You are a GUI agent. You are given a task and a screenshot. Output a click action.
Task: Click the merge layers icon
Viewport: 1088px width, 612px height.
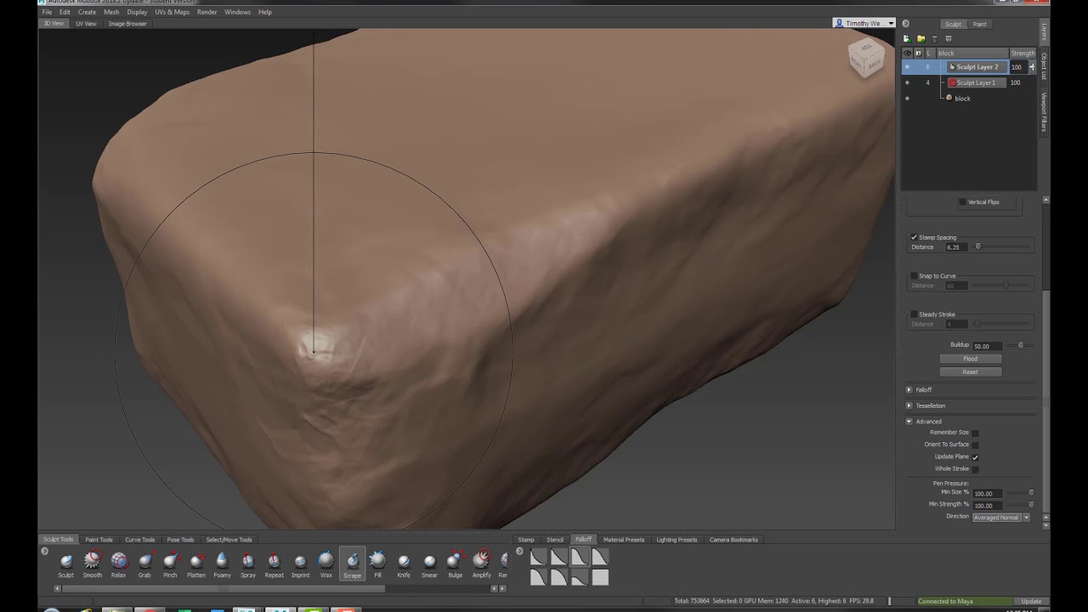coord(949,39)
